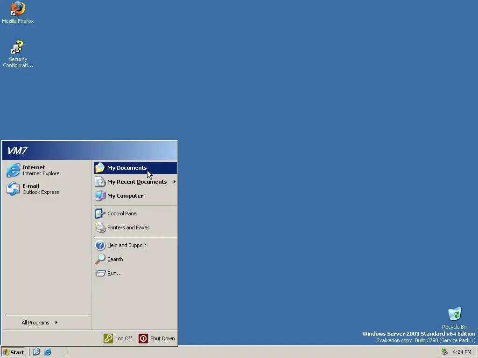Click the Search magnifier icon
The height and width of the screenshot is (358, 478).
click(100, 259)
